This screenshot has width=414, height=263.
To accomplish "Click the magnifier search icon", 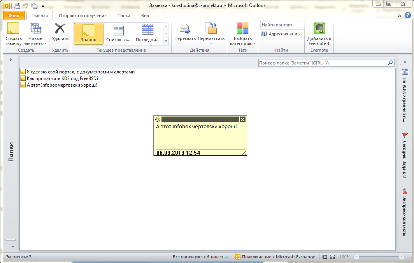I will [391, 63].
